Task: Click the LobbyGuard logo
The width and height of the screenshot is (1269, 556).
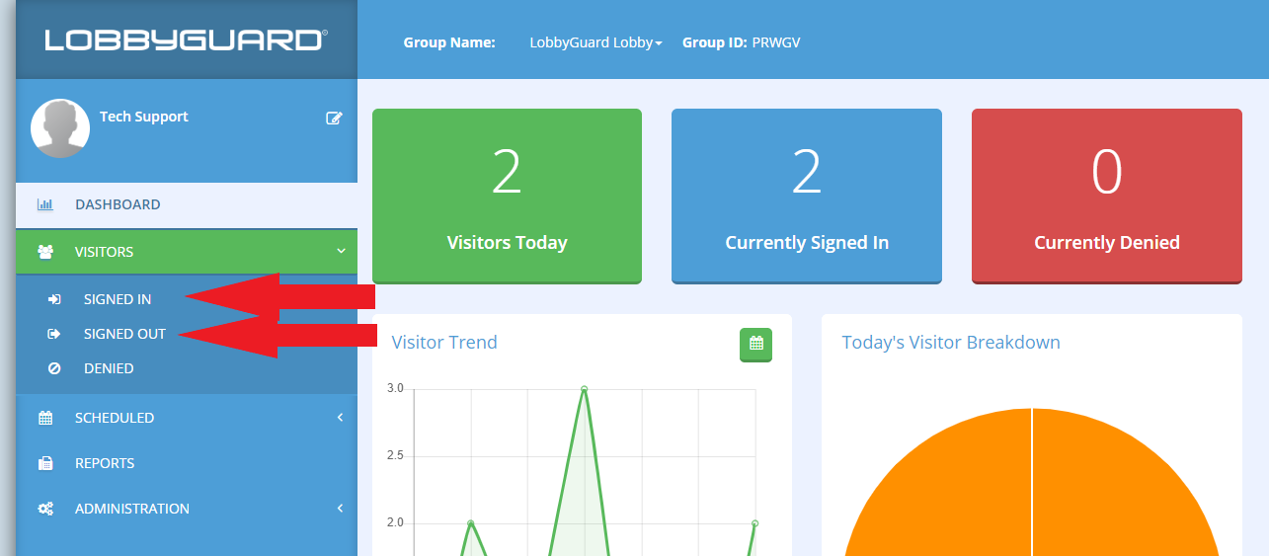Action: 186,40
